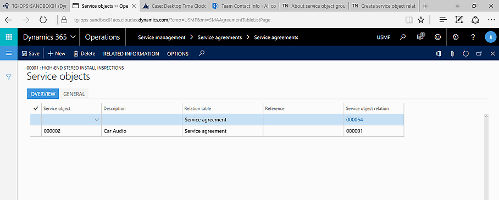
Task: Open the OPTIONS menu
Action: (x=178, y=54)
